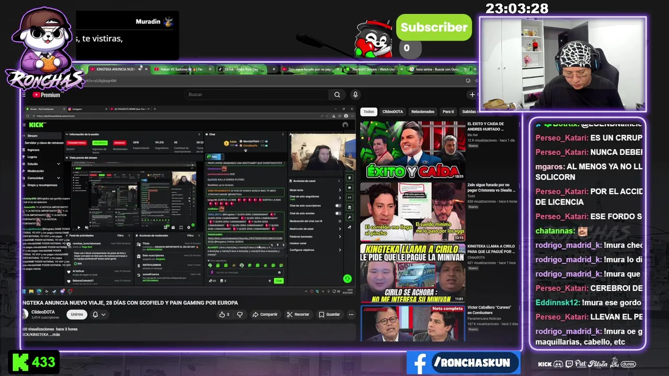Open Chat de solo-seguidores chevron
Screen dimensions: 669x376
click(340, 197)
